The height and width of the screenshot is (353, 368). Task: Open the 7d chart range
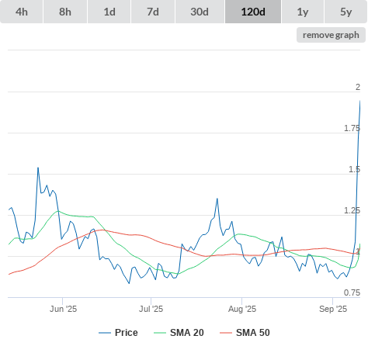[153, 12]
